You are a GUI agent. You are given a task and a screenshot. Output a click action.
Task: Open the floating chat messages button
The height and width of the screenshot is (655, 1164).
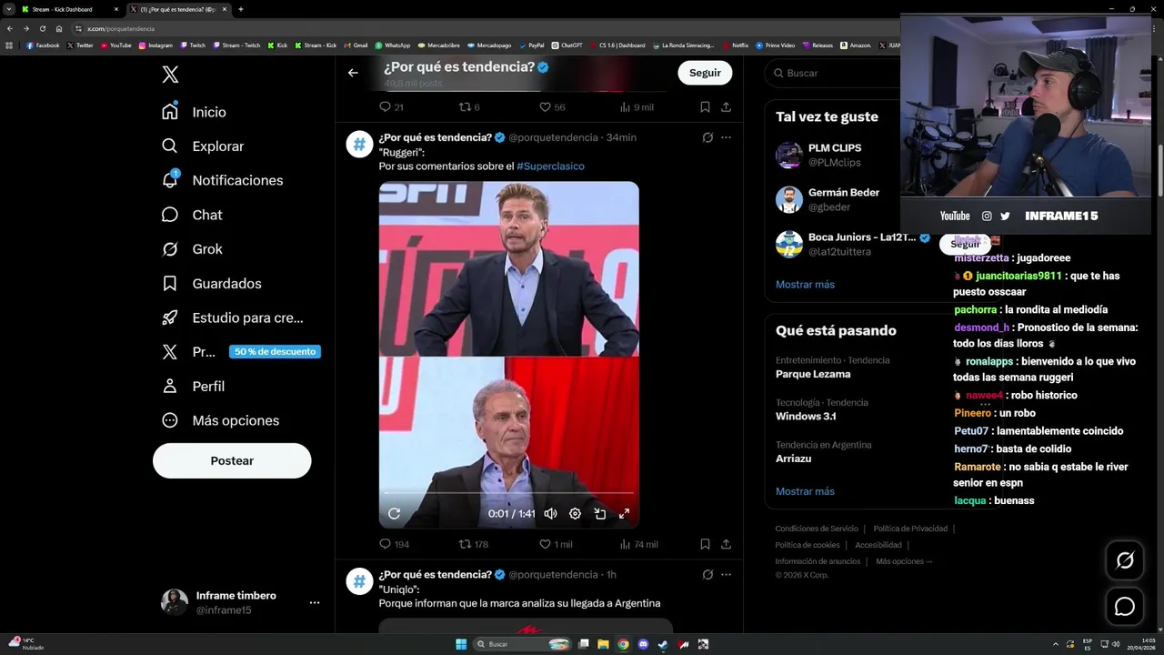(1125, 606)
